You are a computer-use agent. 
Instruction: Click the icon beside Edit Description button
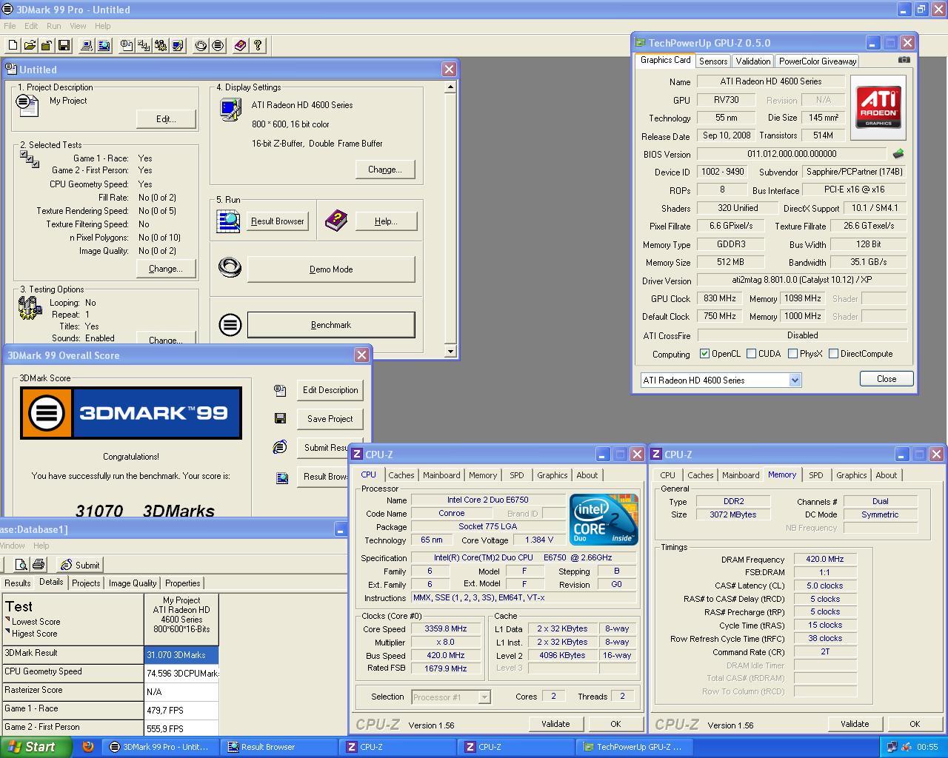pos(280,390)
